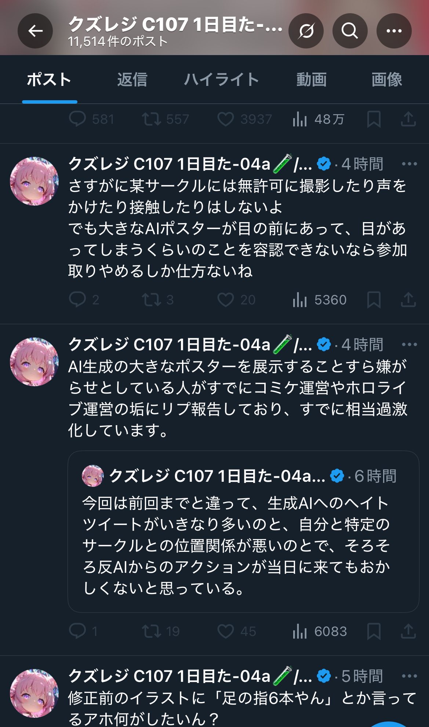Image resolution: width=429 pixels, height=727 pixels.
Task: Select the 画像 media tab
Action: (386, 80)
